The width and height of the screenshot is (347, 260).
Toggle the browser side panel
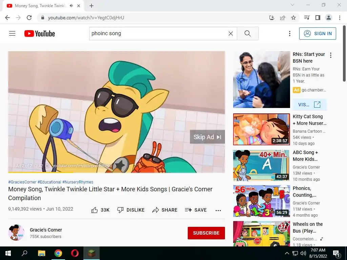[318, 18]
